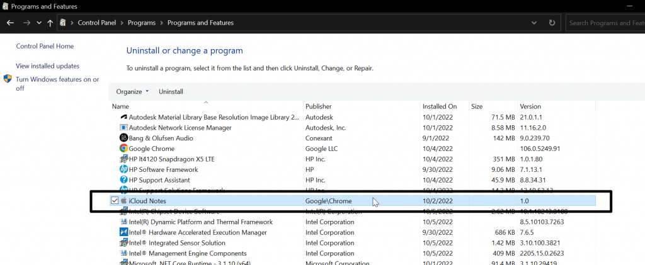Click the shield icon for Windows features
Image resolution: width=645 pixels, height=265 pixels.
8,79
